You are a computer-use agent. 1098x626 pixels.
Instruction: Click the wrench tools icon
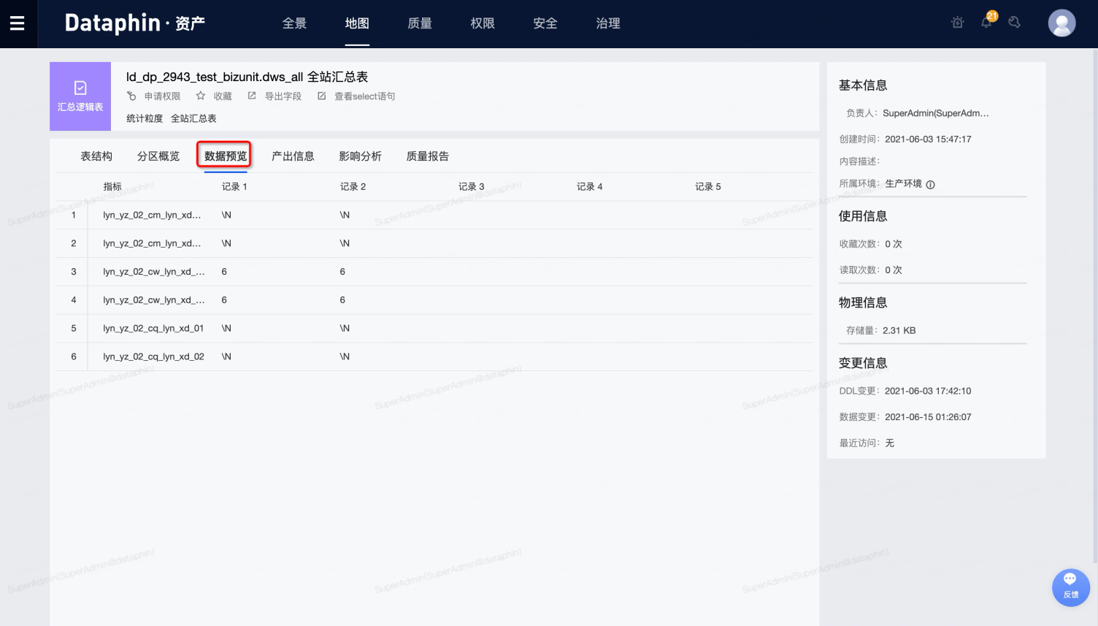(x=1015, y=23)
